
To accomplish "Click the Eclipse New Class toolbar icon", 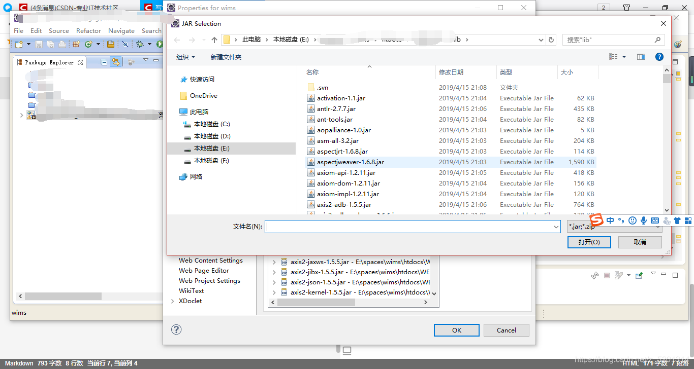I will [x=88, y=45].
